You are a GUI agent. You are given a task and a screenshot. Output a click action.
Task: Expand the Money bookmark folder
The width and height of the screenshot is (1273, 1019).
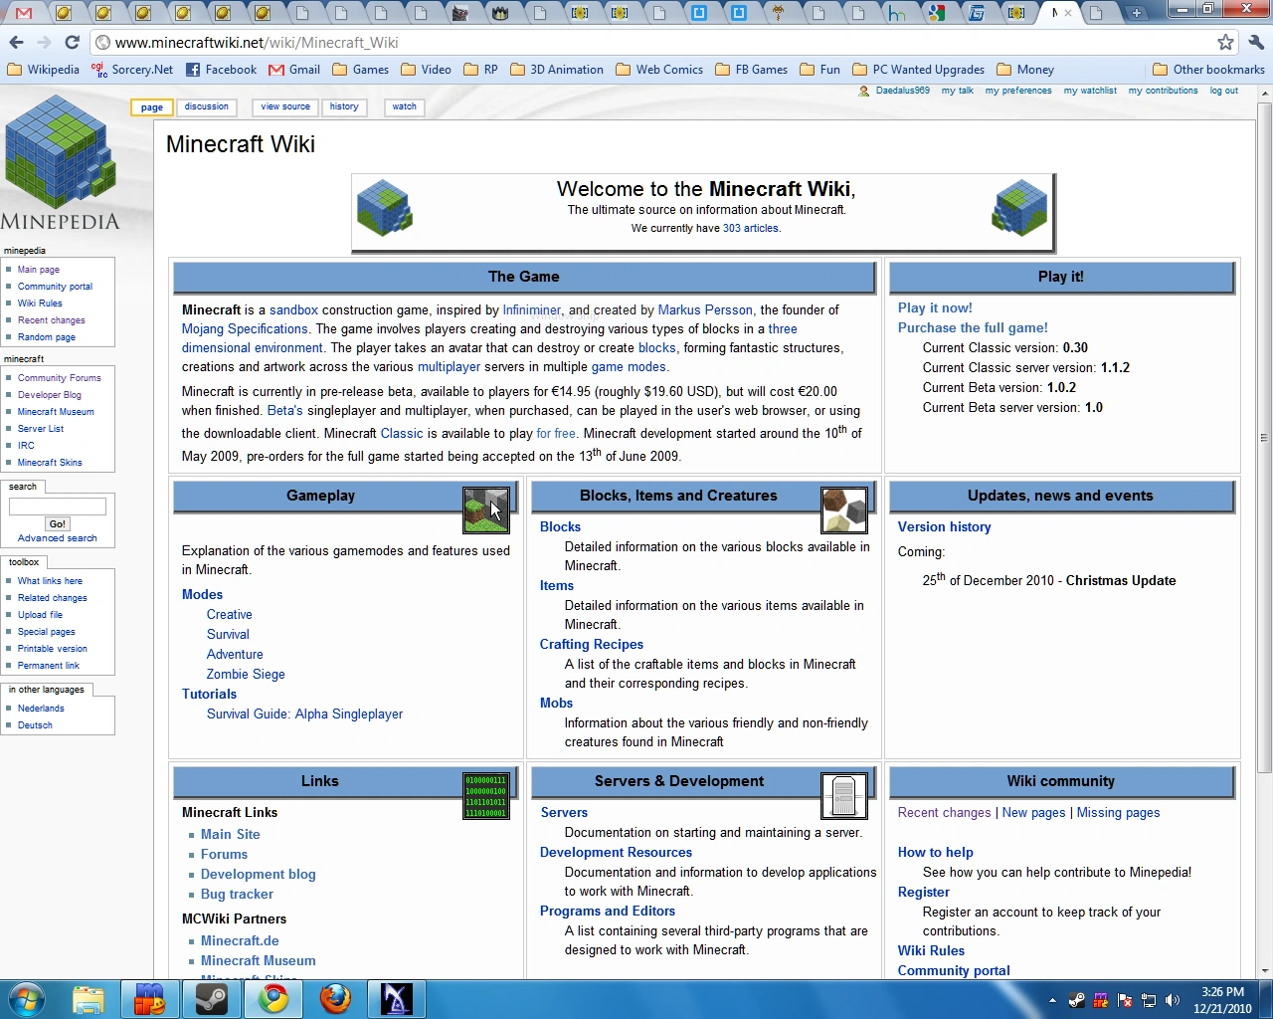click(1025, 70)
